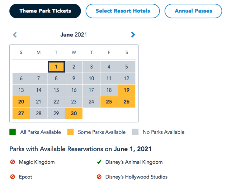Click the Epcot unavailable icon
The height and width of the screenshot is (189, 236).
tap(12, 177)
